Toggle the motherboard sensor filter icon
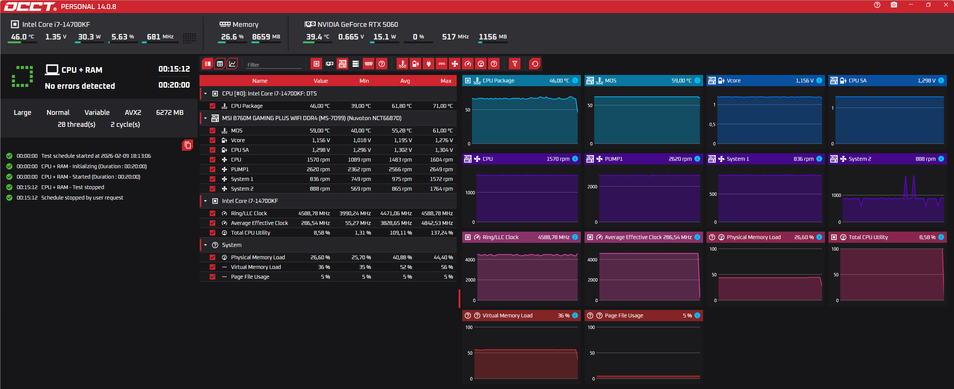 coord(343,64)
